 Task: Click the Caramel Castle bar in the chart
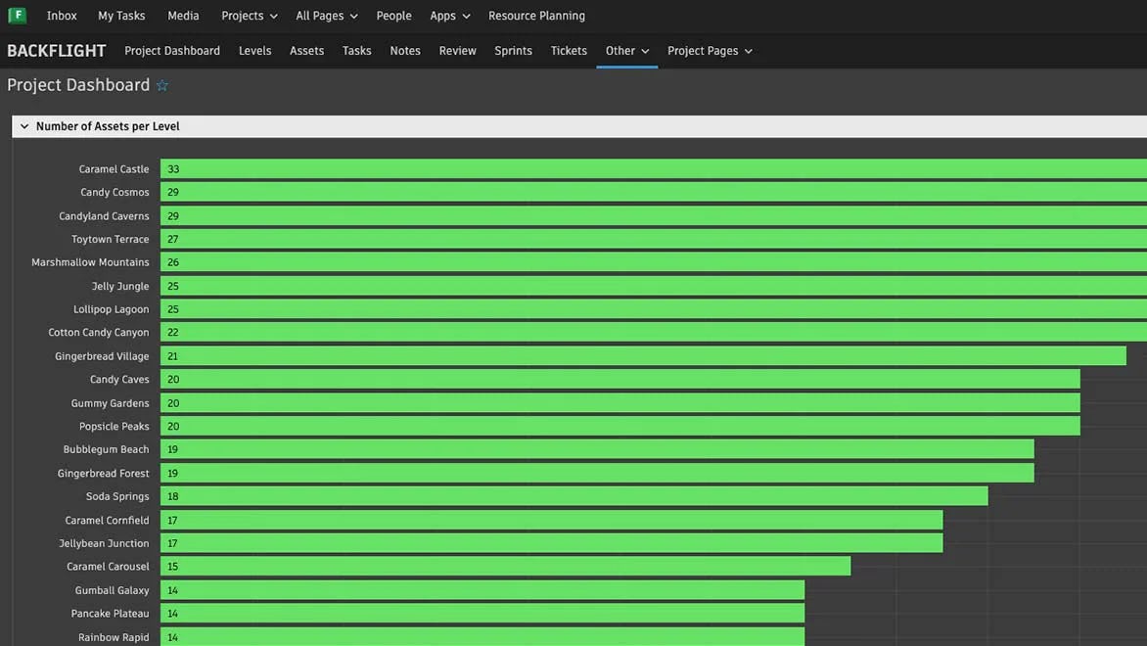pos(587,168)
